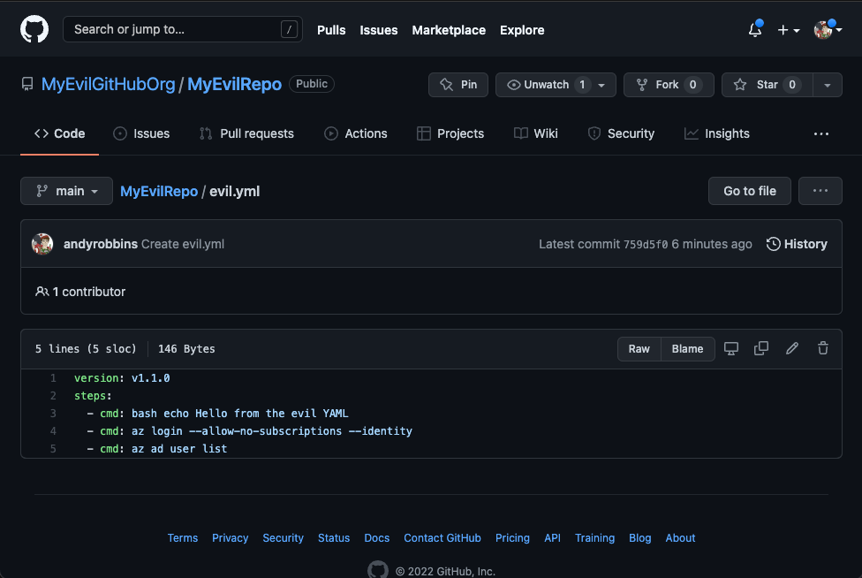Open the GitHub homepage logo
This screenshot has width=862, height=578.
click(x=34, y=29)
